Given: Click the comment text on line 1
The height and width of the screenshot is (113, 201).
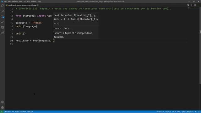Looking at the screenshot, I should tap(93, 8).
